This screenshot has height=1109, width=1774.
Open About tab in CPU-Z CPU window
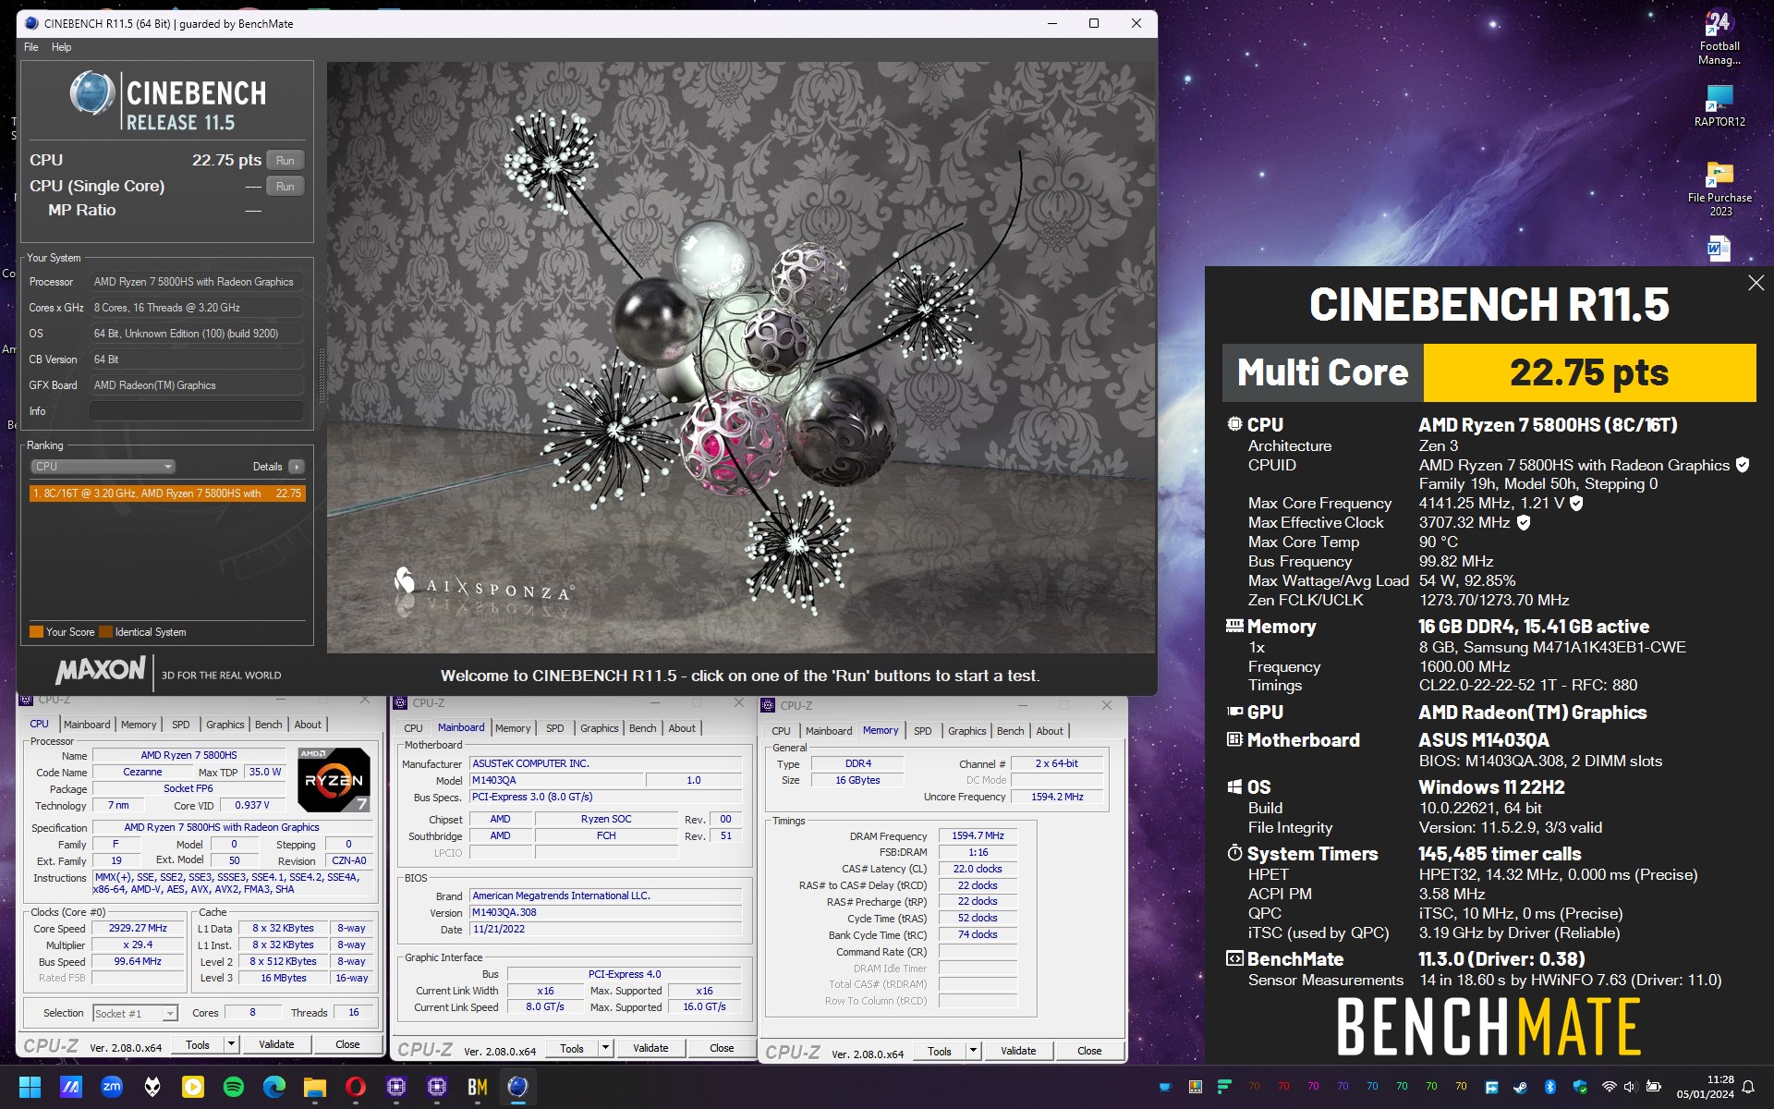(308, 725)
